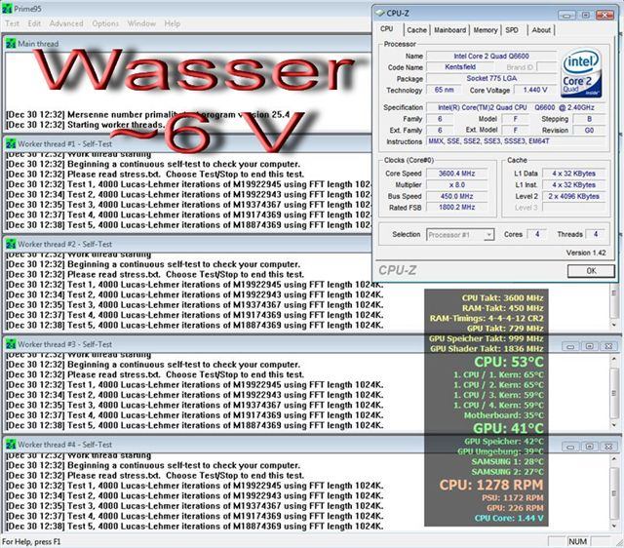Click the Worker thread #4 window icon
624x548 pixels.
[11, 445]
